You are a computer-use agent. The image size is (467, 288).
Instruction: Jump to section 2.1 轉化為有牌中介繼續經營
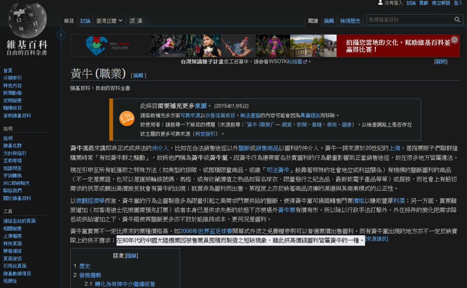[125, 284]
